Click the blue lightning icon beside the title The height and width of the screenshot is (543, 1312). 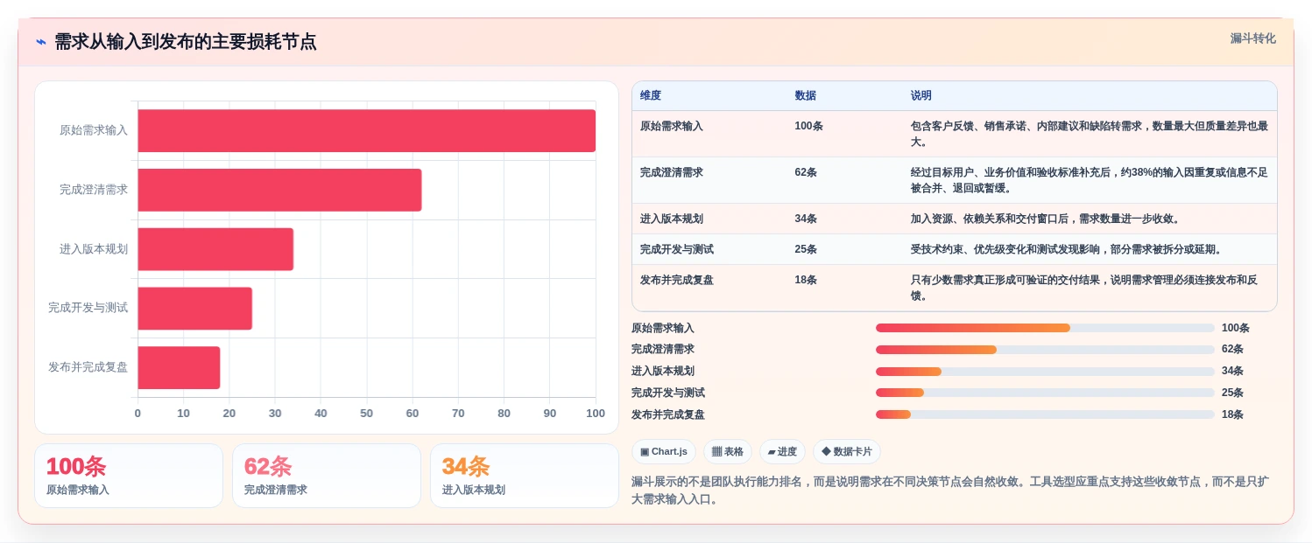[x=40, y=42]
